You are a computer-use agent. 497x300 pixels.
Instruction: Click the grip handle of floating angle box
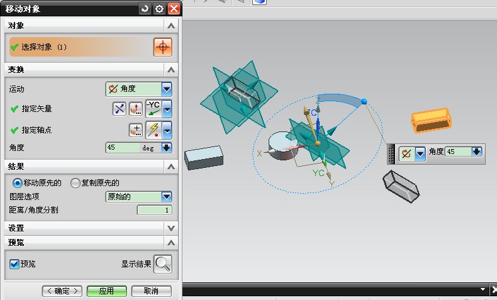pyautogui.click(x=391, y=154)
